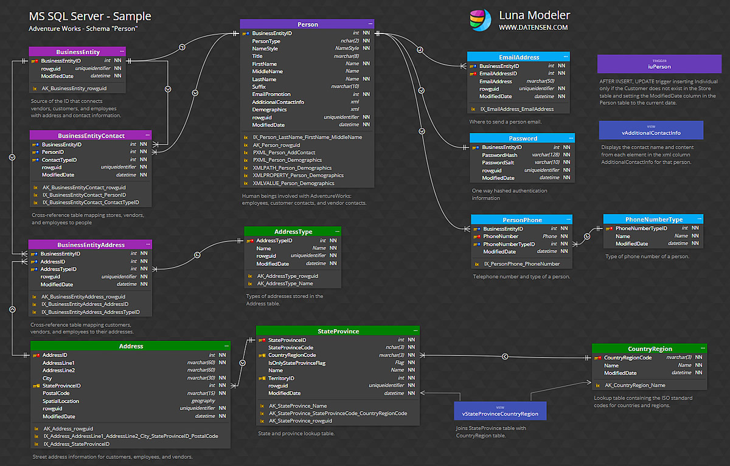Select the vStateProvinceCountryRegion view box
Screen dimensions: 730x466
[500, 411]
